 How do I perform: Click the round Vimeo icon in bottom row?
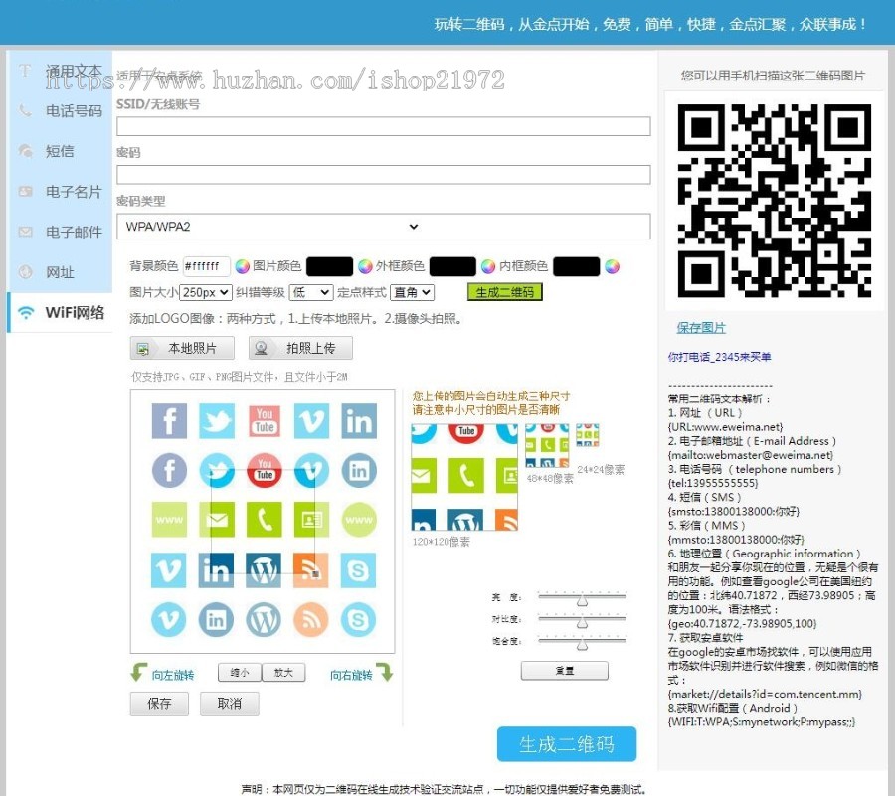tap(169, 619)
